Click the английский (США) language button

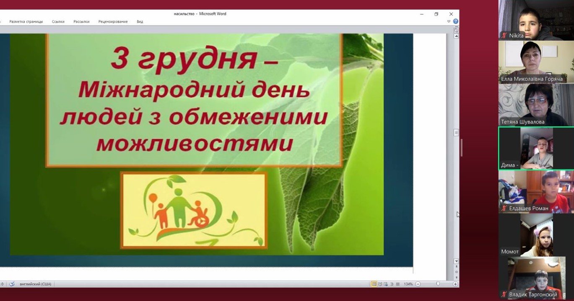[36, 284]
